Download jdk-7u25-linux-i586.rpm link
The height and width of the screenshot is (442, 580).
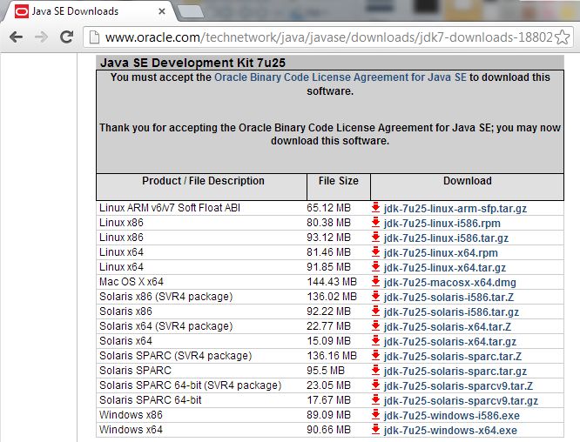[442, 224]
